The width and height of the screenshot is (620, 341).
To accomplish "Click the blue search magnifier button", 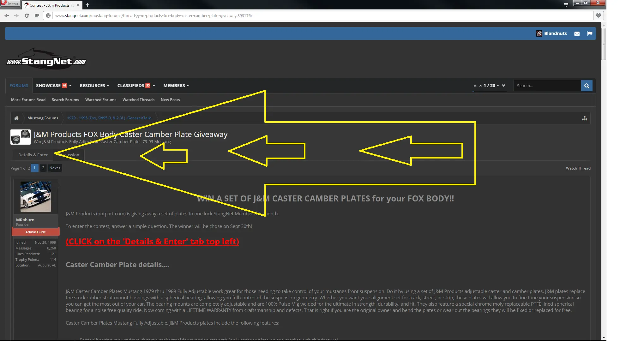I will pos(587,86).
